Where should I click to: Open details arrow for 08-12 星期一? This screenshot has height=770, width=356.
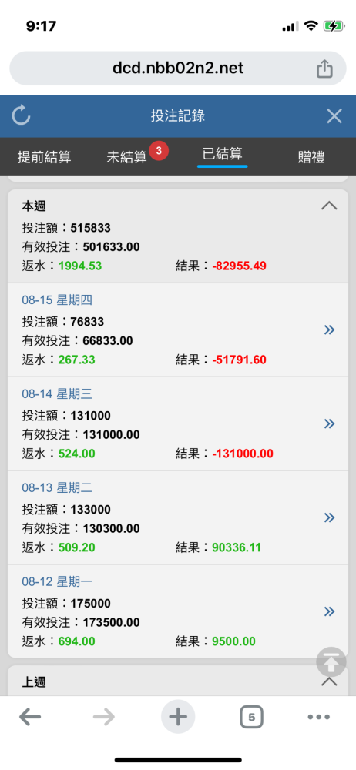tap(330, 611)
